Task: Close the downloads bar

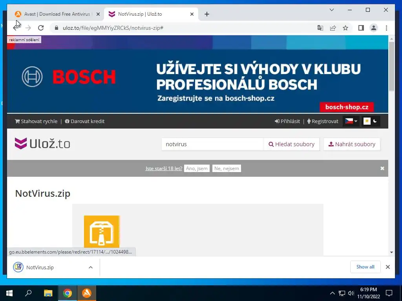Action: coord(387,267)
